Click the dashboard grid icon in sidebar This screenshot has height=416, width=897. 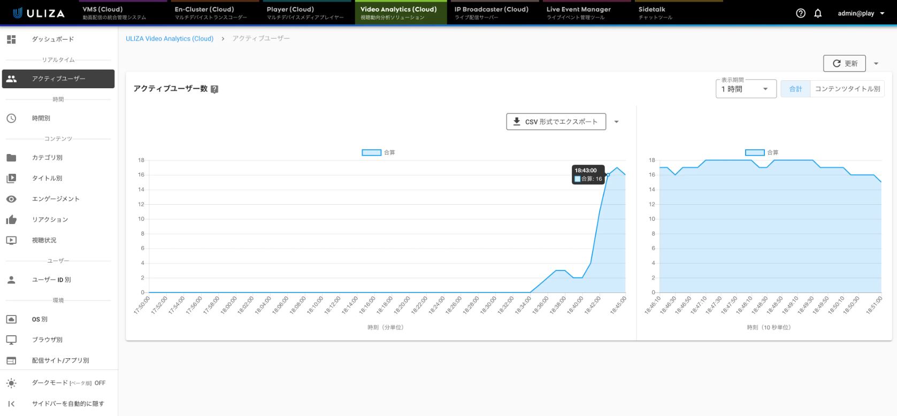click(x=11, y=39)
